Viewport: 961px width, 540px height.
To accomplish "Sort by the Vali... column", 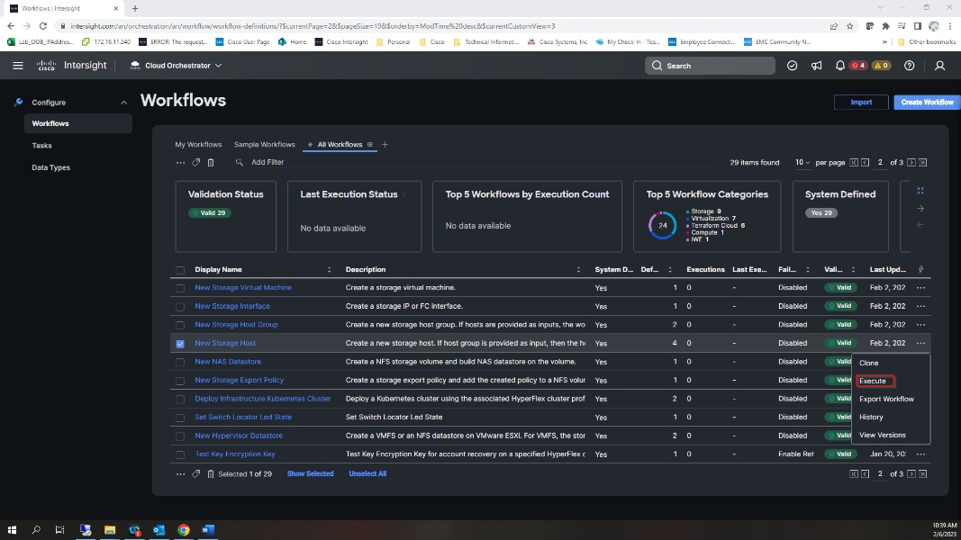I will [x=853, y=269].
